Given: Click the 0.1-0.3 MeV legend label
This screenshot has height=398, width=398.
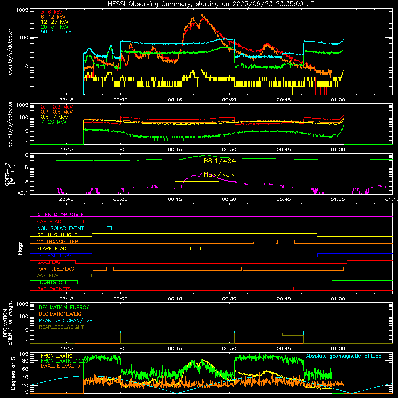Looking at the screenshot, I should tap(57, 107).
